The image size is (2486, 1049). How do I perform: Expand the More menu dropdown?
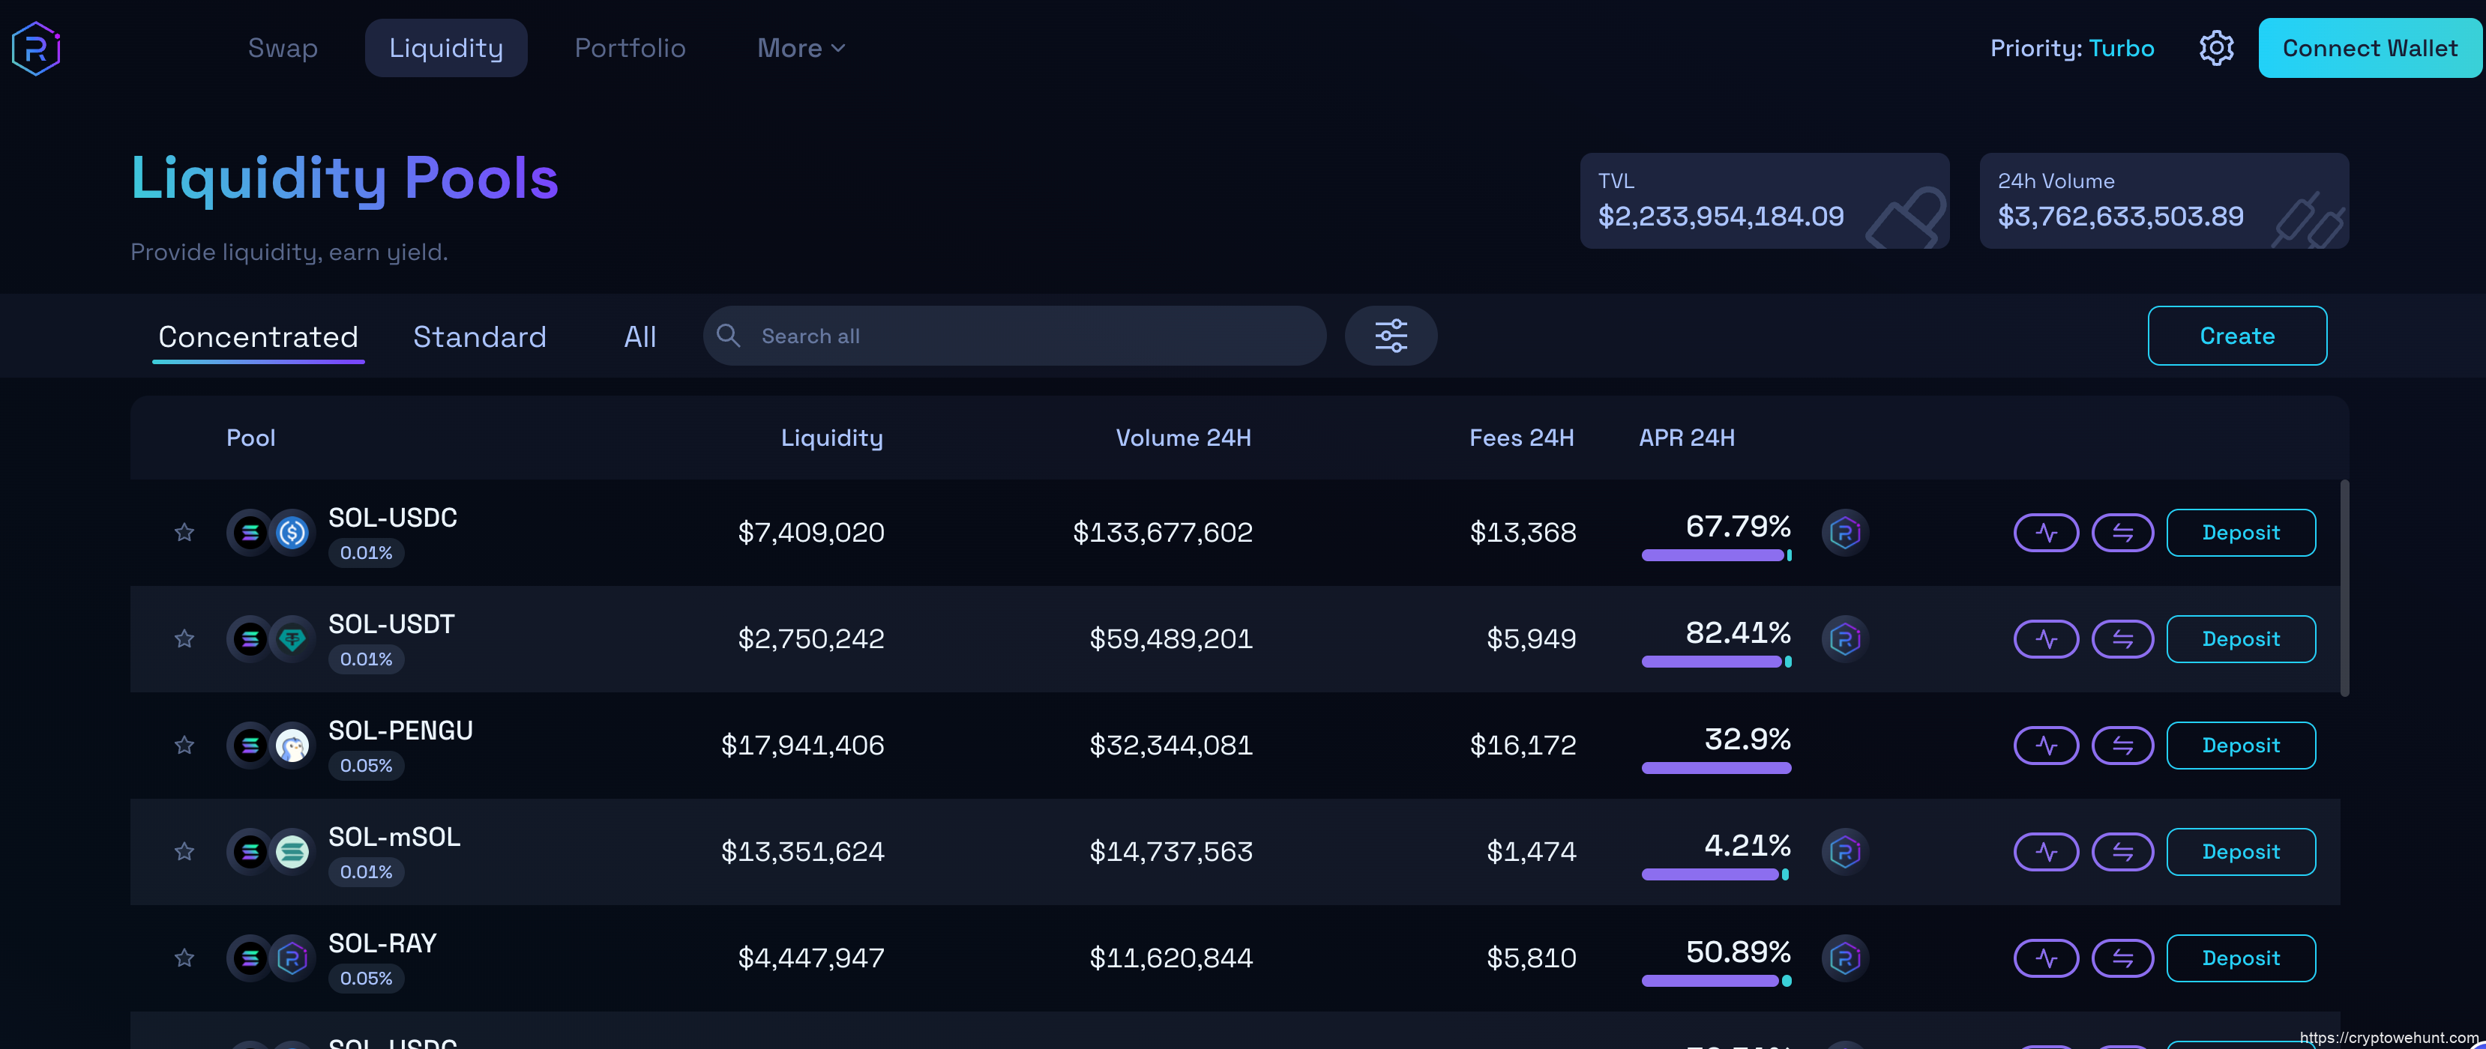[800, 48]
